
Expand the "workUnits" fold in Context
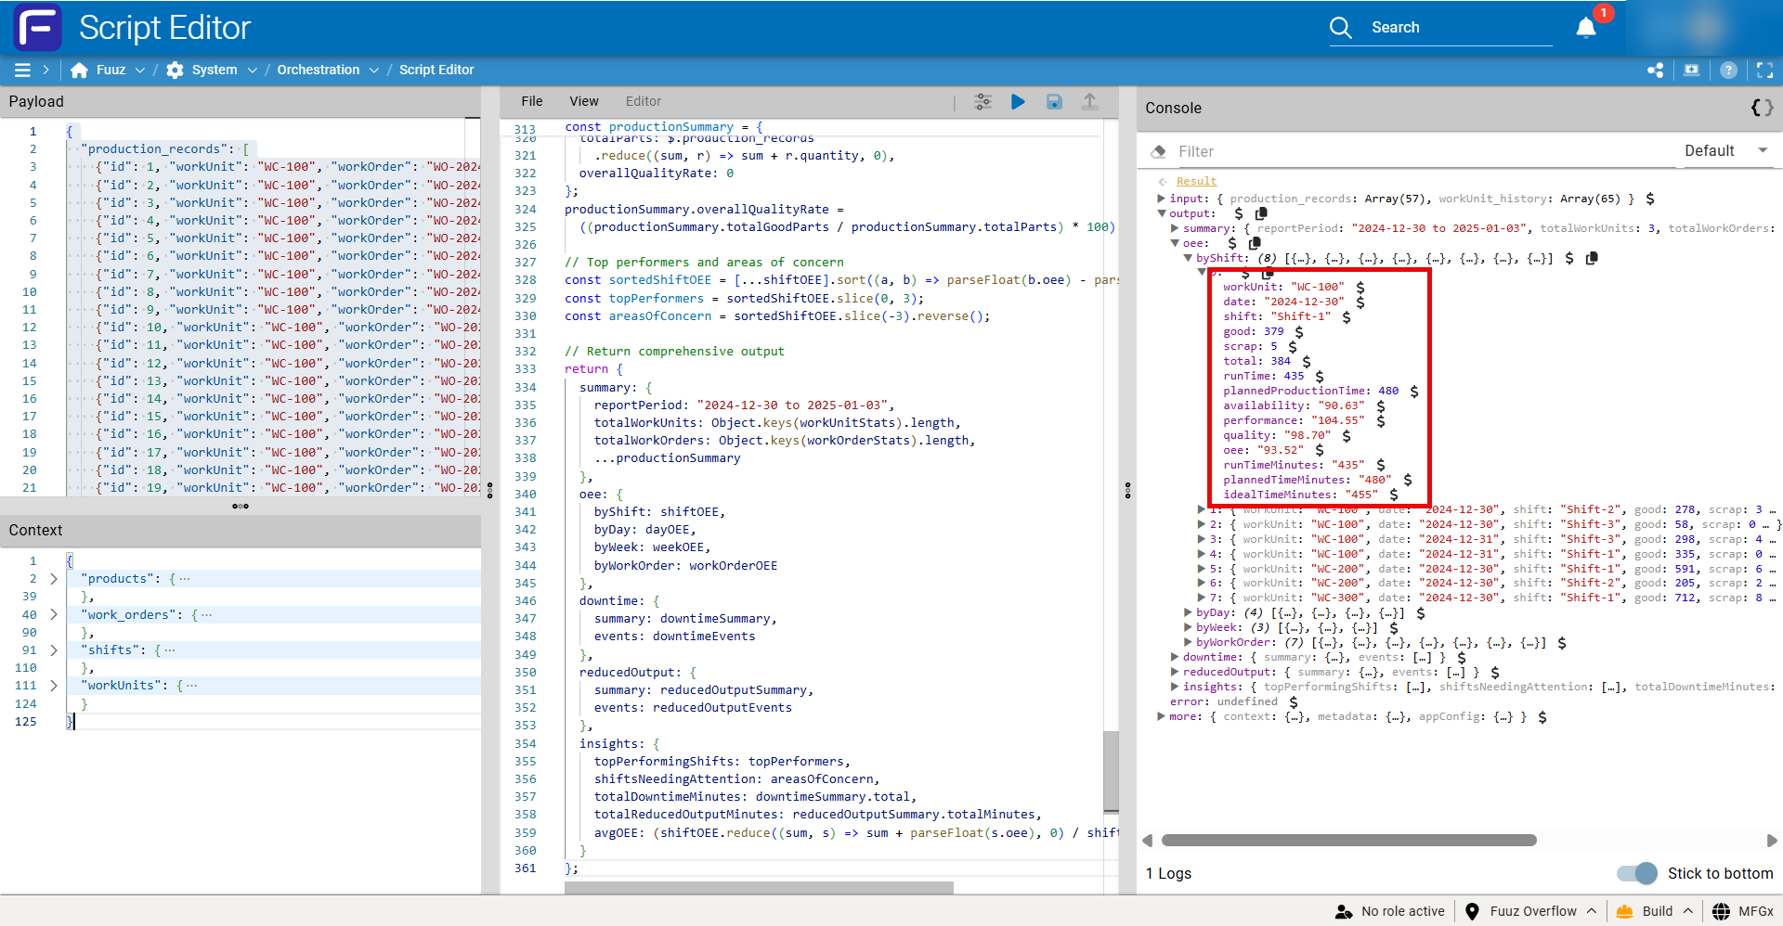54,686
